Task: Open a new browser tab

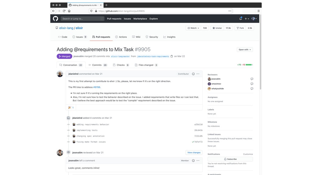Action: click(106, 5)
